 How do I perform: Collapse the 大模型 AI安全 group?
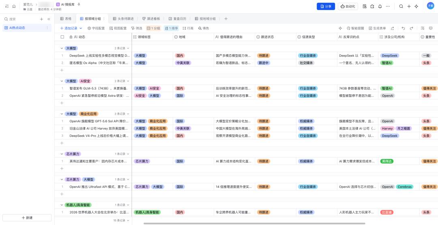click(62, 81)
